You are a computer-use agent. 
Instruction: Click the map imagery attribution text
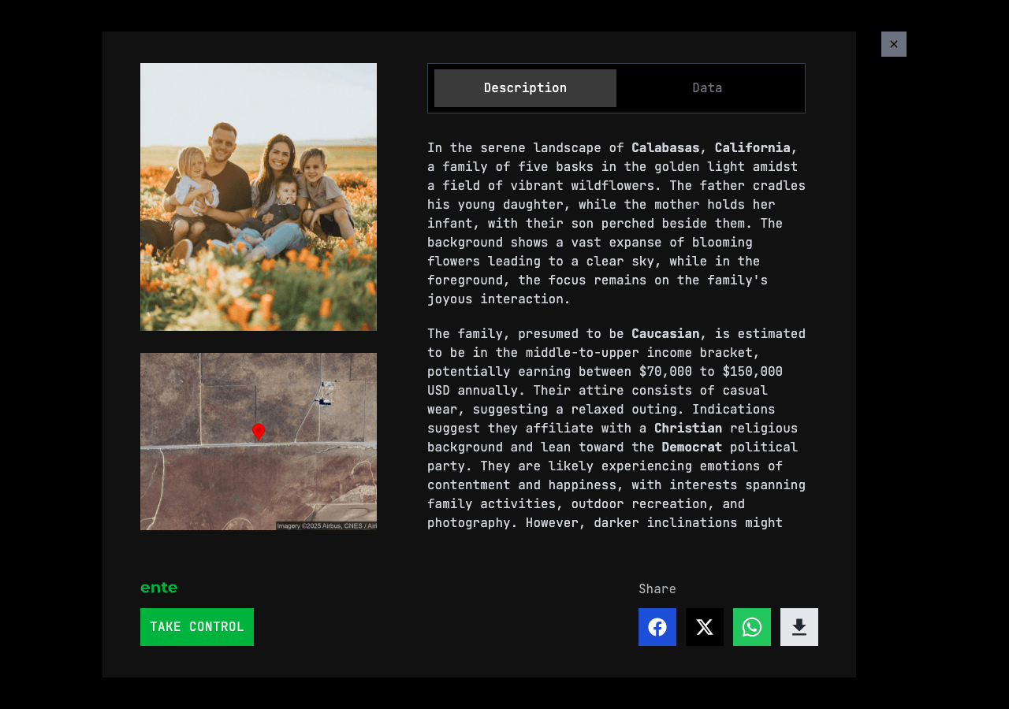click(x=326, y=525)
